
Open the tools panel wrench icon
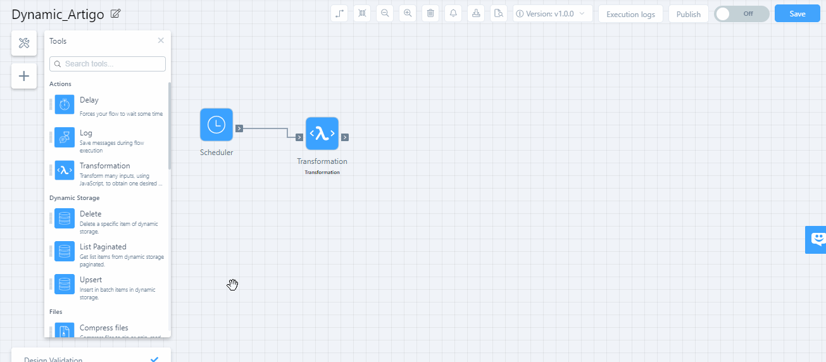[24, 43]
